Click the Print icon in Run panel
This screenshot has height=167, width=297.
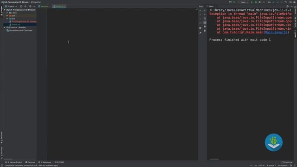(205, 26)
